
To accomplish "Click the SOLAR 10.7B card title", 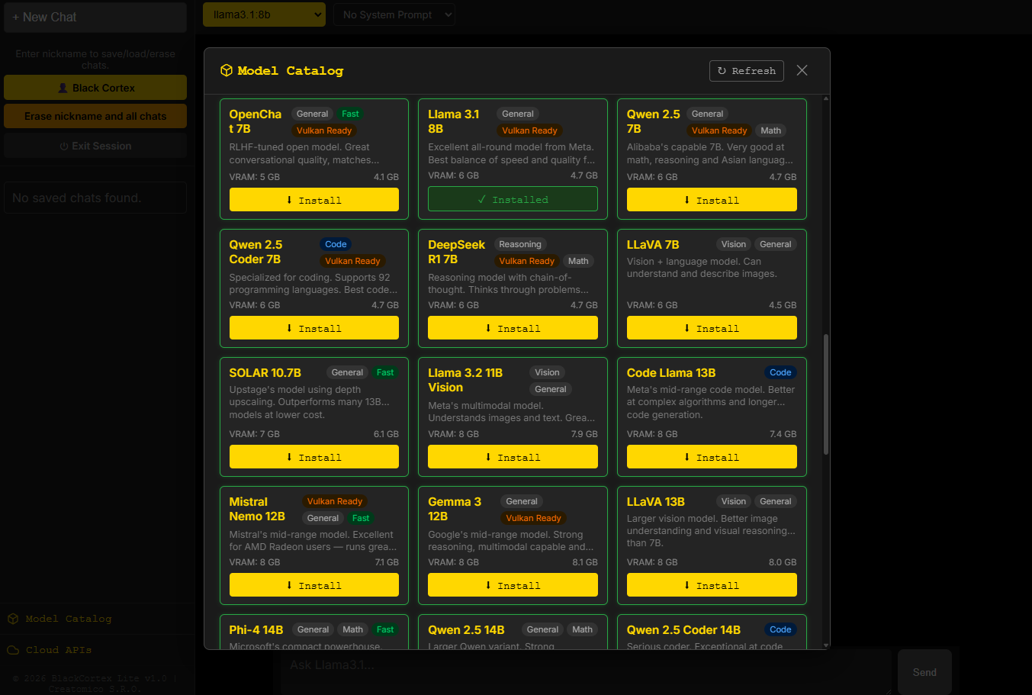I will [265, 373].
